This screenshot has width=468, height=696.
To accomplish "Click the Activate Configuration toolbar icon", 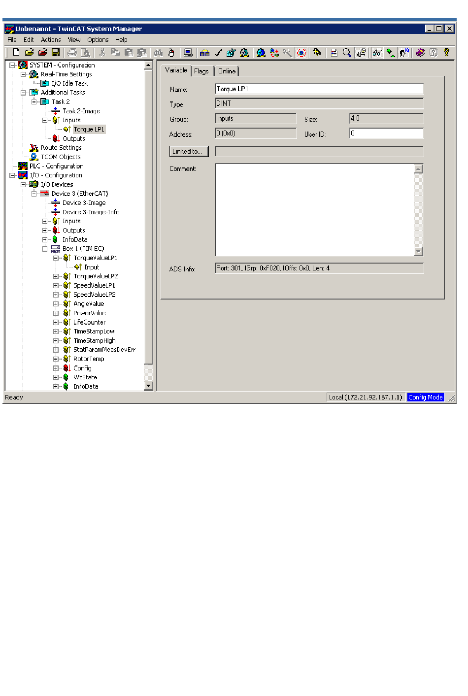I will click(231, 52).
